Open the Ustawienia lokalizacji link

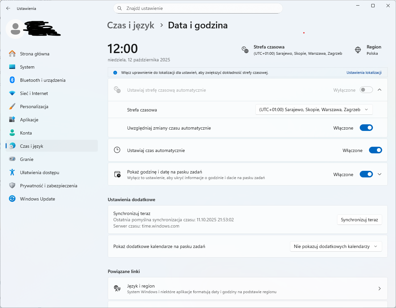tap(364, 73)
